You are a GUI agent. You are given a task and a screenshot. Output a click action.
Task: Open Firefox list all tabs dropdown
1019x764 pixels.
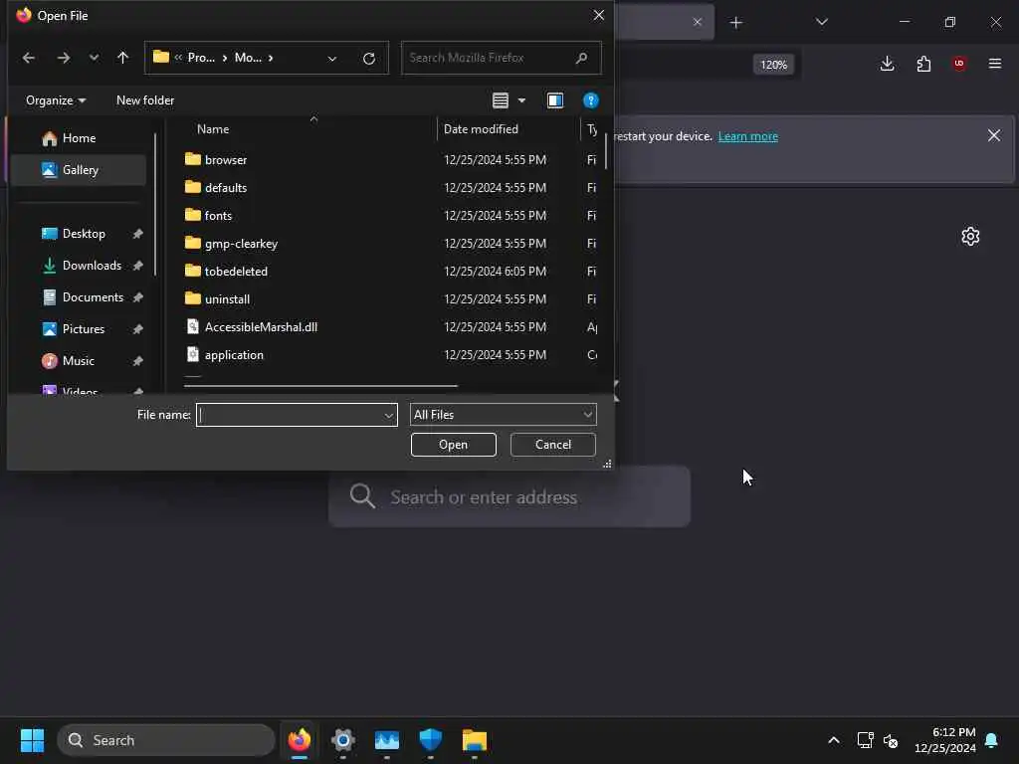click(x=821, y=22)
